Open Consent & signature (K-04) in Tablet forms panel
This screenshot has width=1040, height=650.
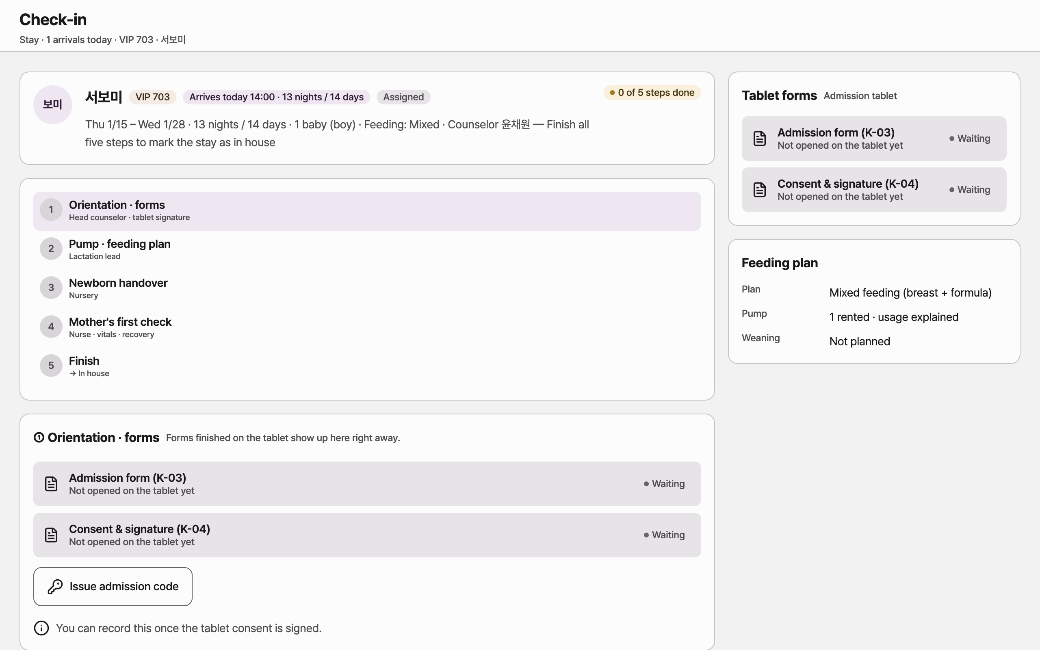click(874, 190)
